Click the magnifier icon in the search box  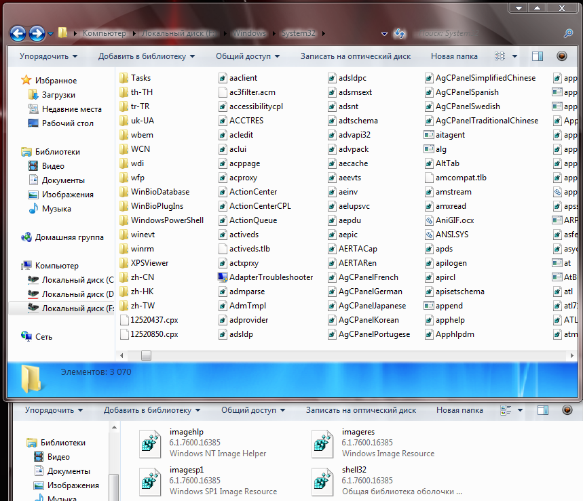(568, 33)
